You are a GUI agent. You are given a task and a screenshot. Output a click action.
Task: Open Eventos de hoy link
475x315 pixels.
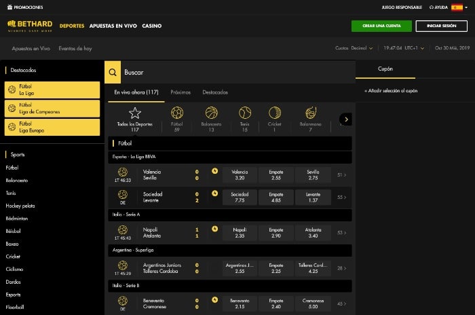click(75, 48)
